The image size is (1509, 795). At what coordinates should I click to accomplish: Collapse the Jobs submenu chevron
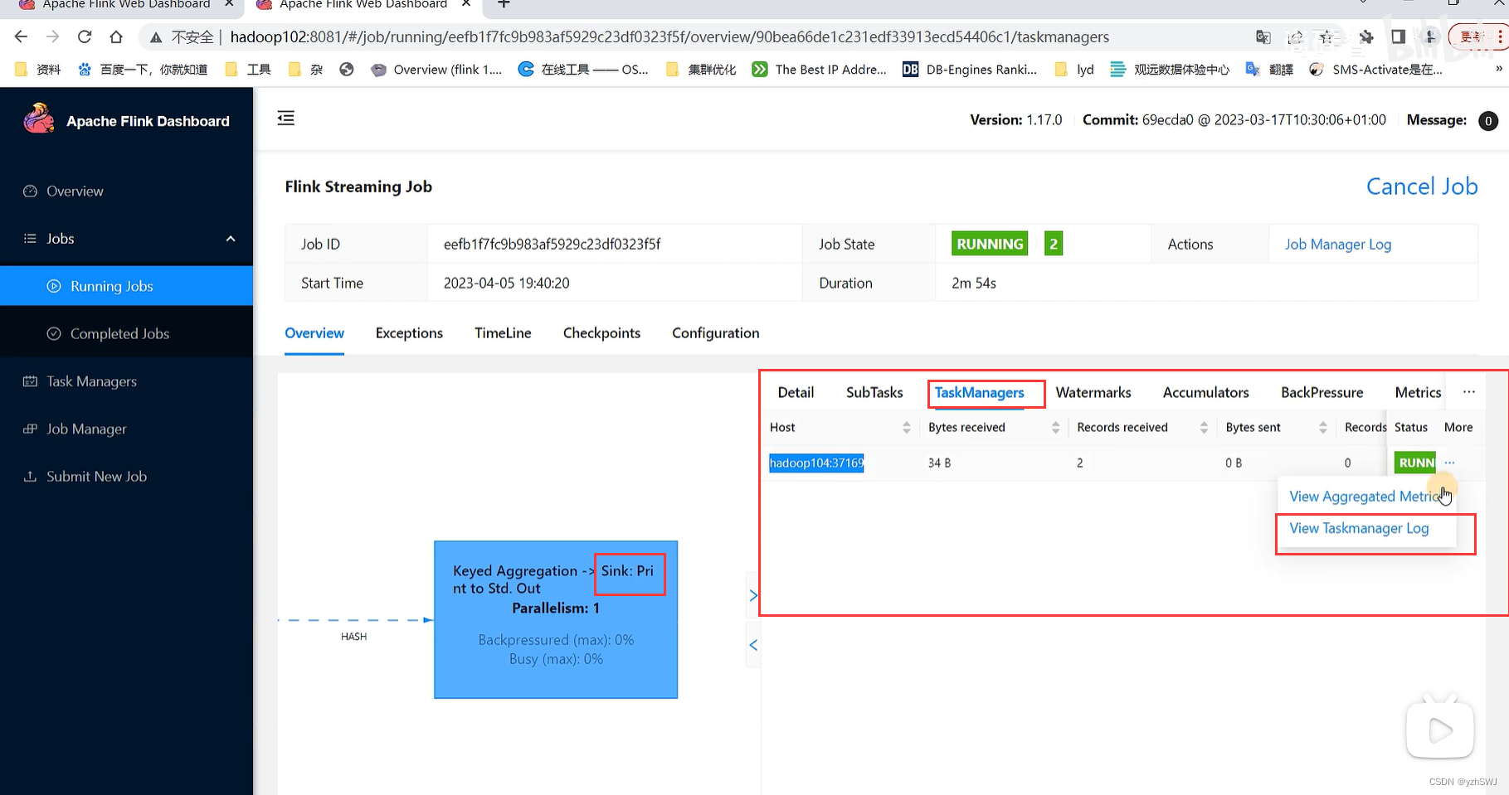point(231,239)
